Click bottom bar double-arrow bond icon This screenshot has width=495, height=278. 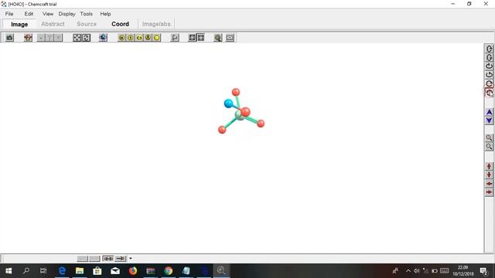point(108,259)
